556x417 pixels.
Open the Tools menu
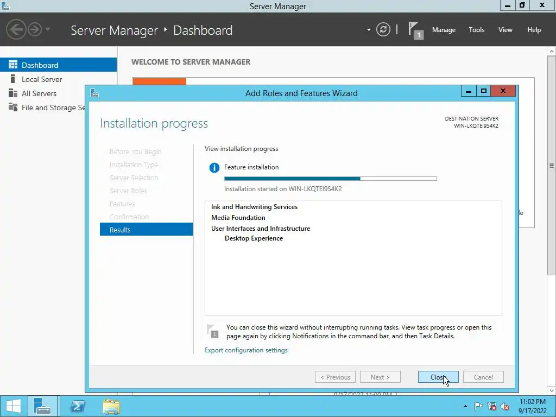click(476, 30)
